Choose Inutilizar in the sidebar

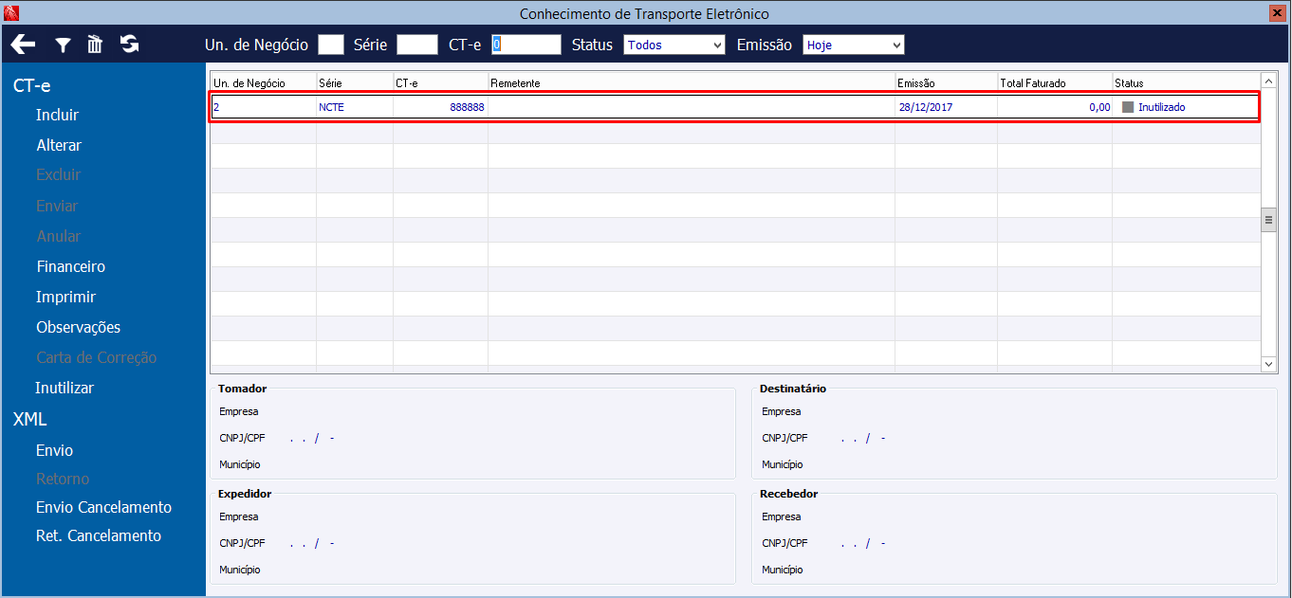pos(65,388)
